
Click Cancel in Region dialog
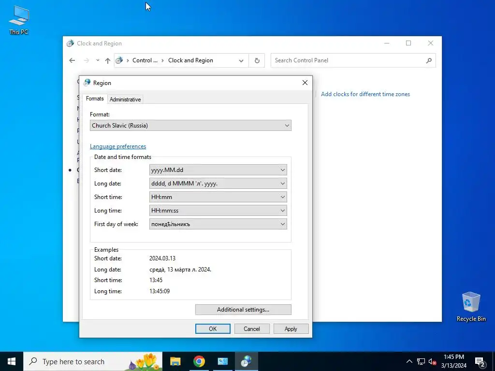[x=251, y=328]
